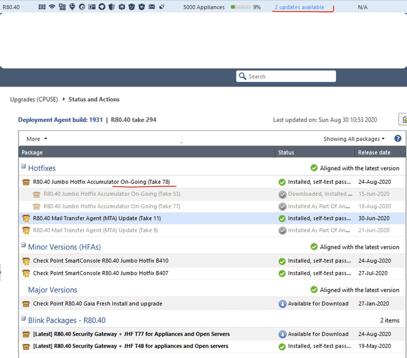
Task: Click package icon for JHF T77 blink package
Action: [x=26, y=334]
